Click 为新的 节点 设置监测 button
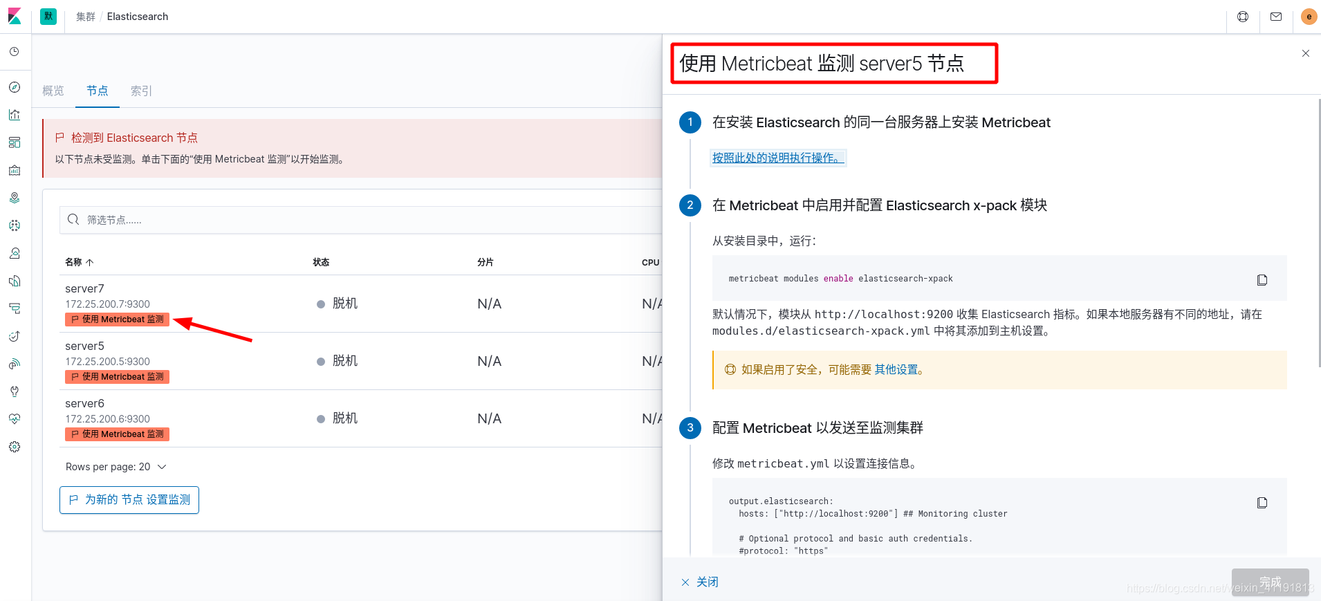This screenshot has height=601, width=1321. pyautogui.click(x=129, y=500)
